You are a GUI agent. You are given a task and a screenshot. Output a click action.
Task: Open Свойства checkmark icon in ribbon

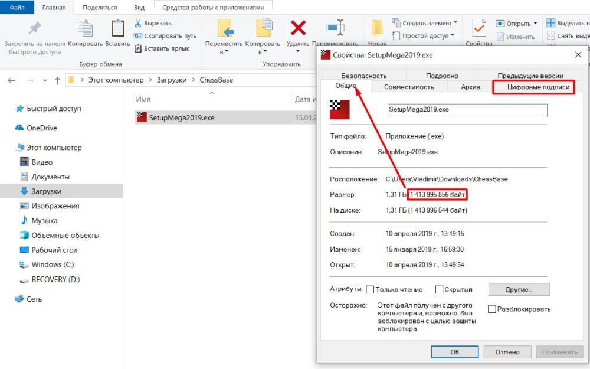478,28
